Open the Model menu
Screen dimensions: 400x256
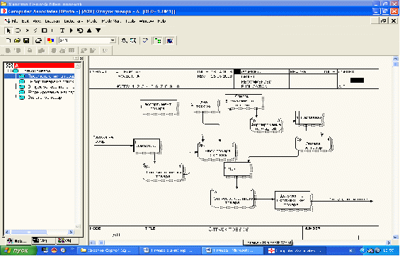click(x=92, y=21)
